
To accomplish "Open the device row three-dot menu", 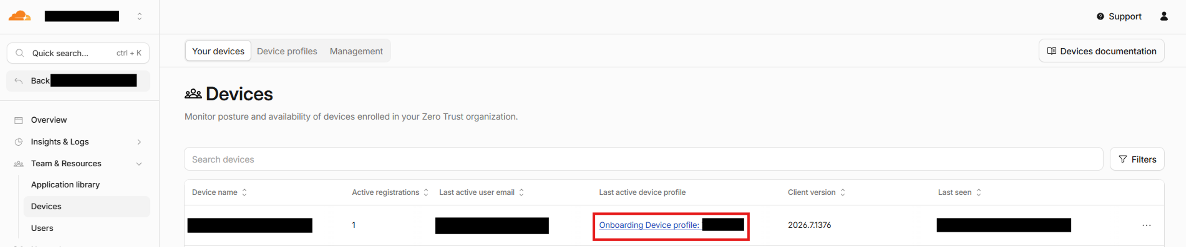I will coord(1146,225).
